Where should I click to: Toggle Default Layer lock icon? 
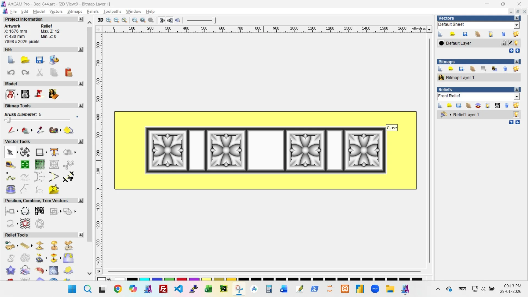coord(504,43)
